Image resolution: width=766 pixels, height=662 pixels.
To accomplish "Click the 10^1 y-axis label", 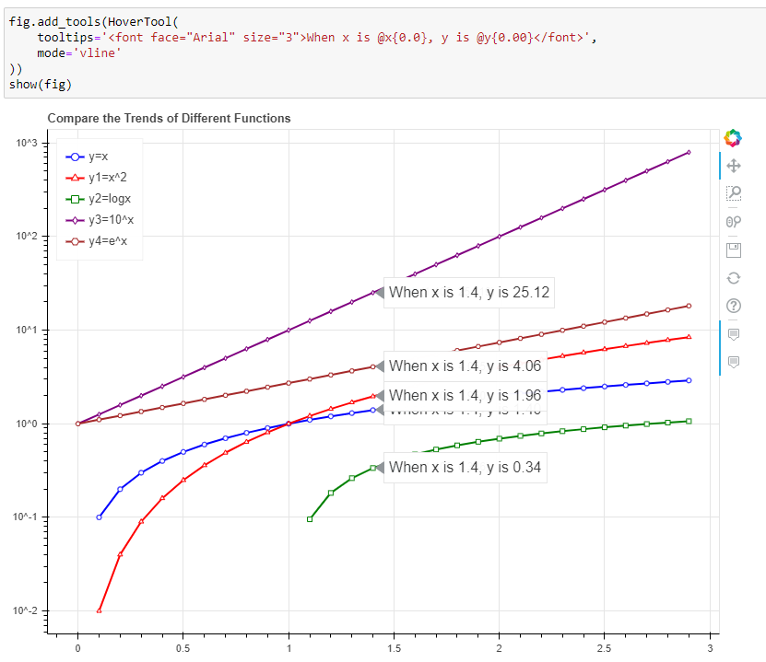I will point(27,330).
